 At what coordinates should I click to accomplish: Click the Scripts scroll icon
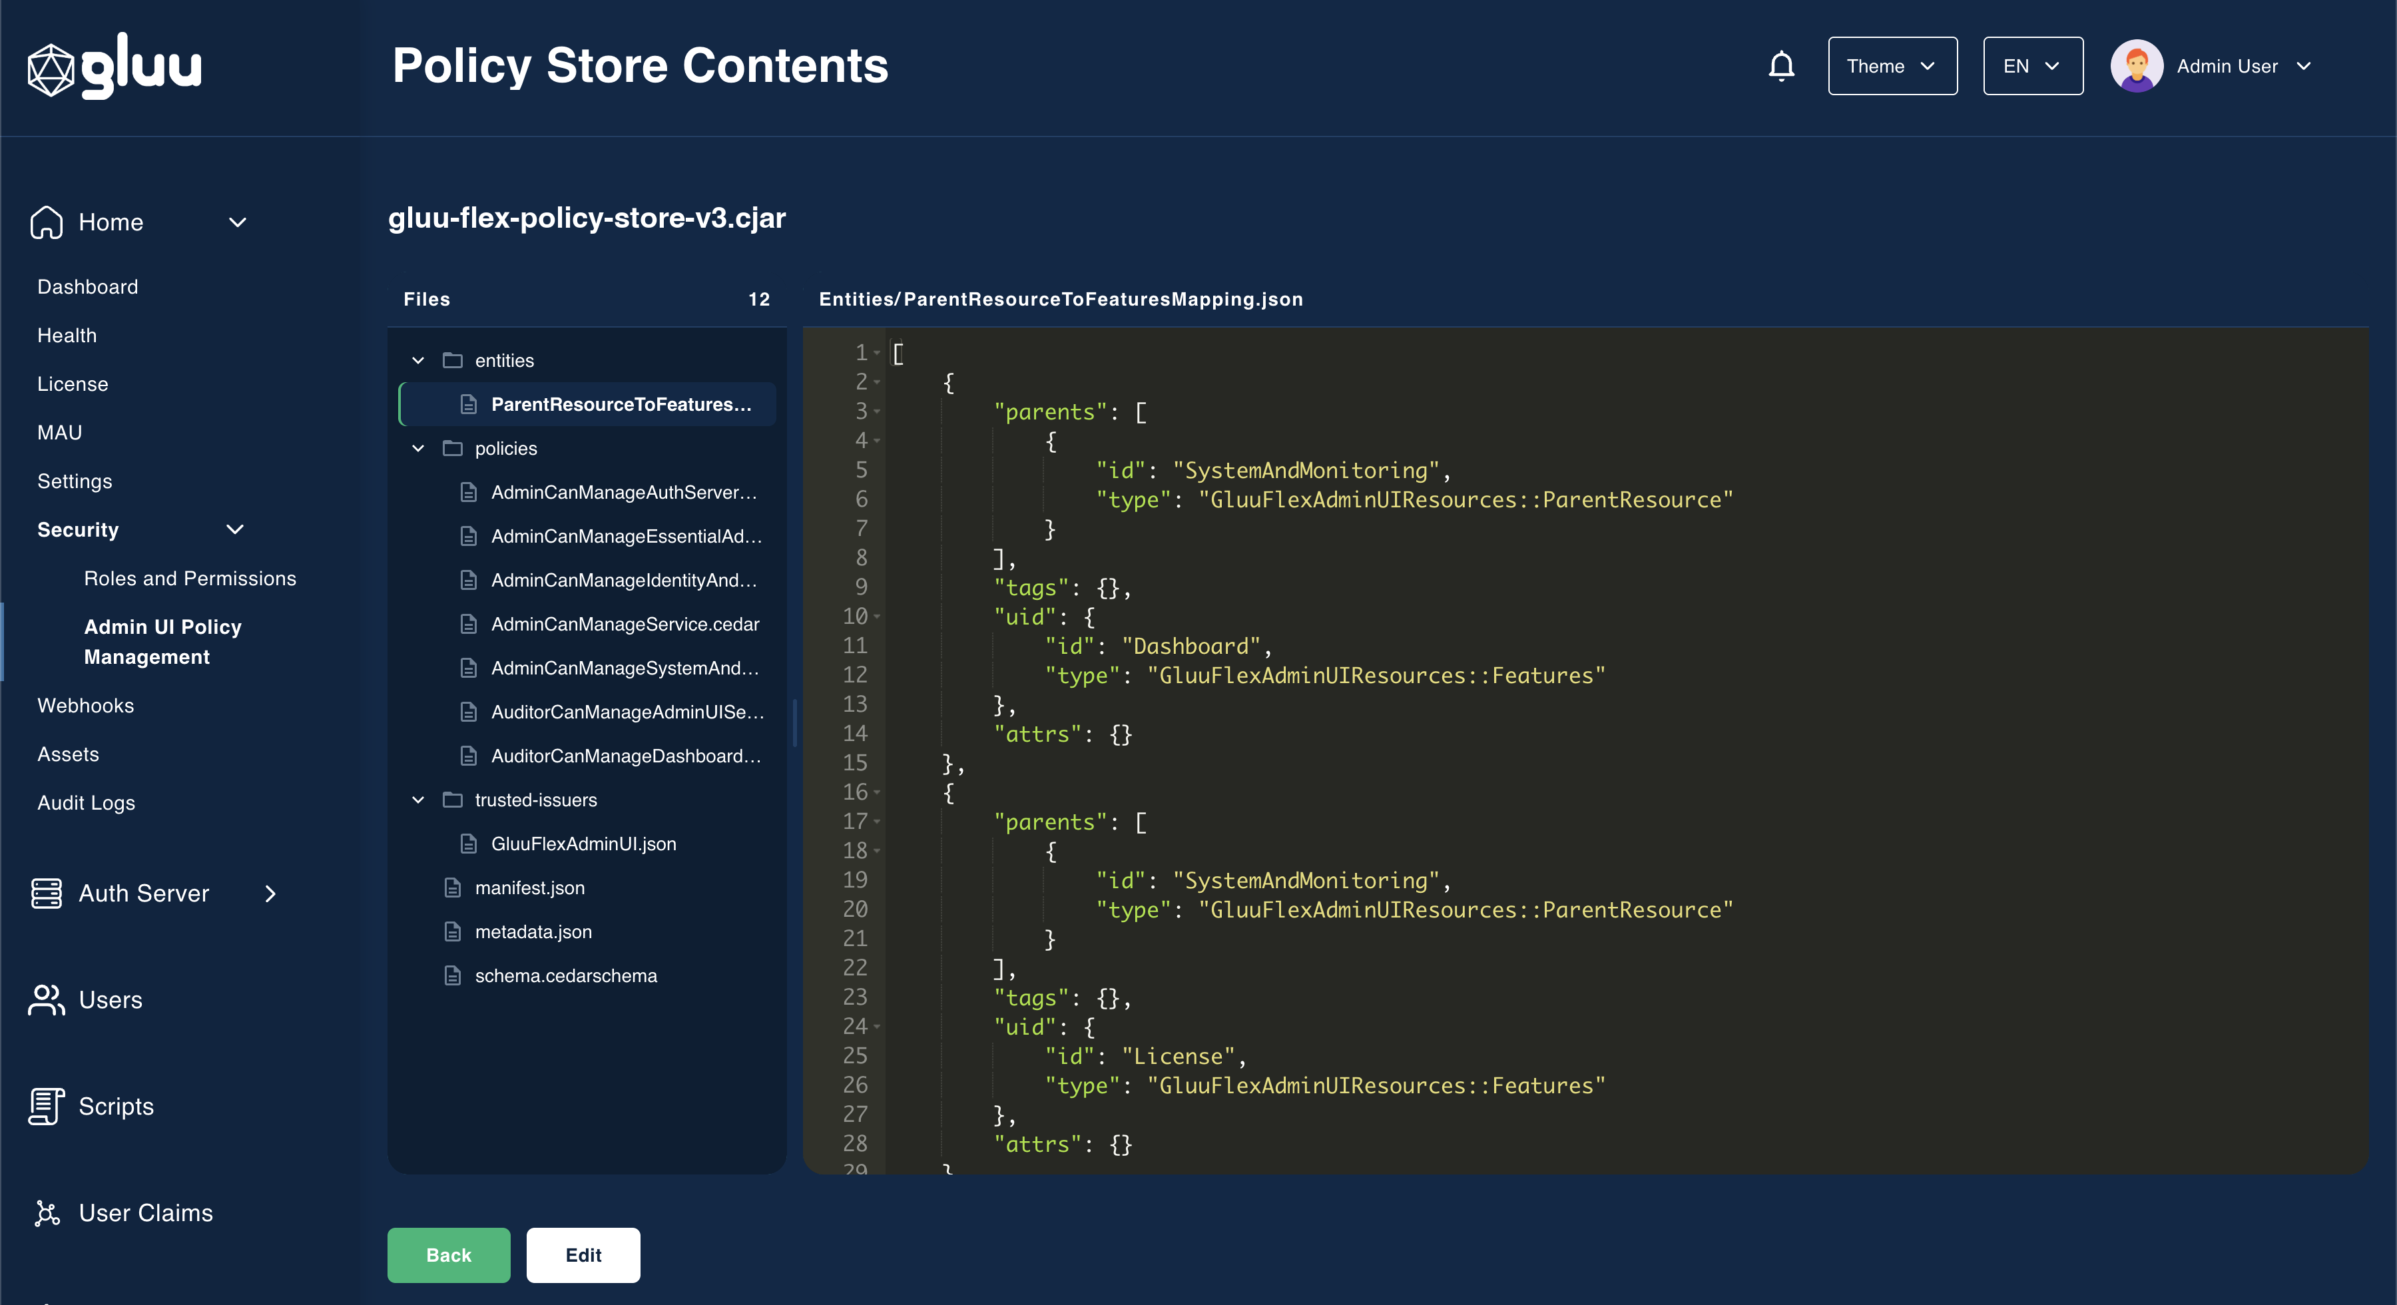point(47,1107)
